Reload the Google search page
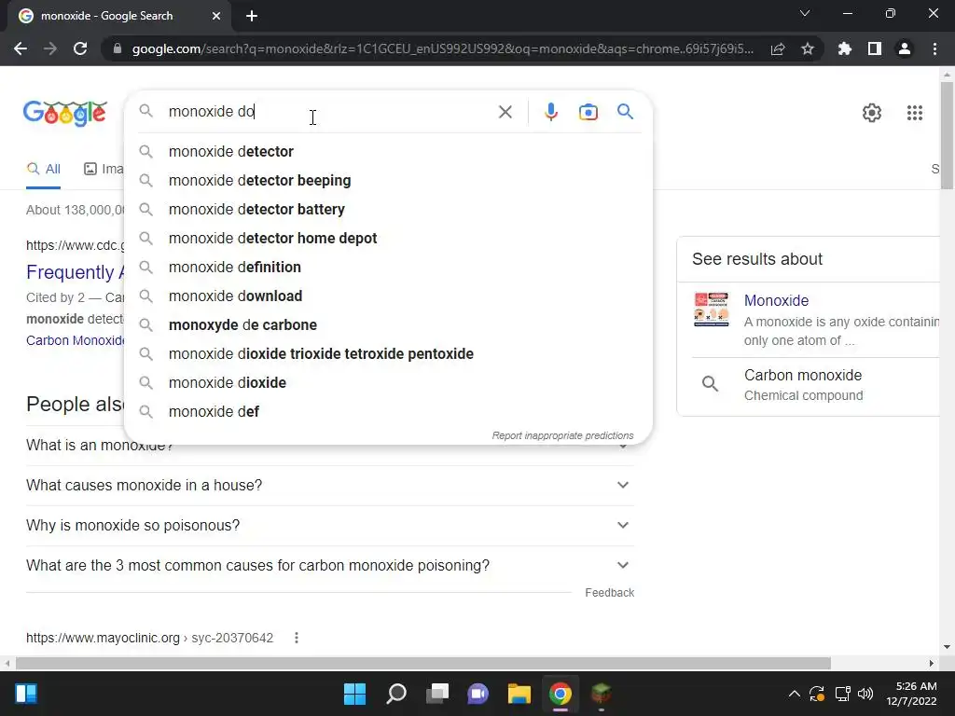 (x=80, y=48)
